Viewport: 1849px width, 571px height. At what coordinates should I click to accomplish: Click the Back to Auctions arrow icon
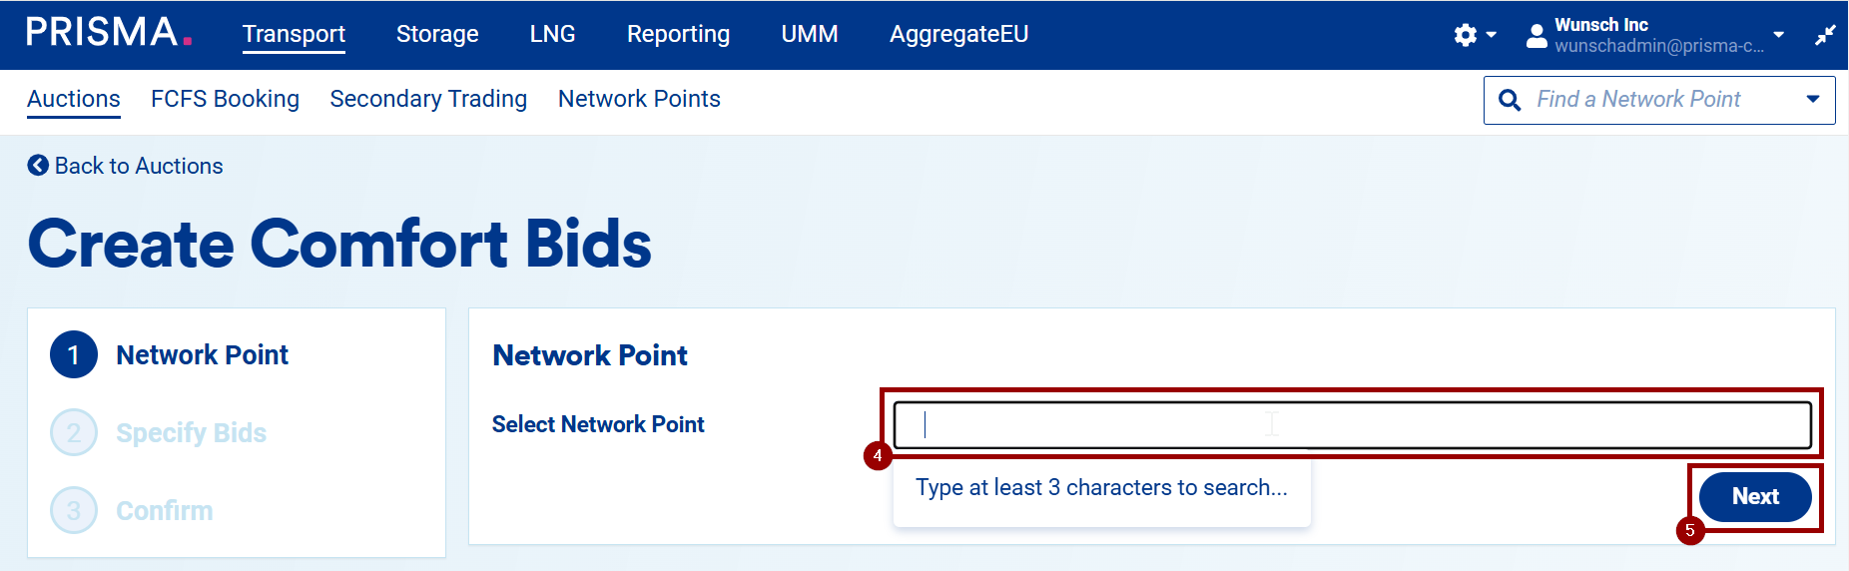(38, 166)
